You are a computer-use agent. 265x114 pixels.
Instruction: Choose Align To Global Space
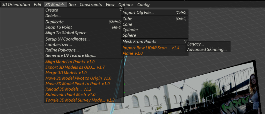(84, 33)
